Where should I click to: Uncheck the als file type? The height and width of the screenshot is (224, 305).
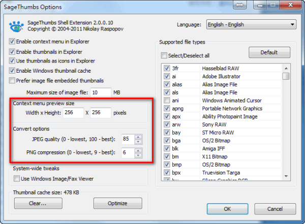point(167,92)
